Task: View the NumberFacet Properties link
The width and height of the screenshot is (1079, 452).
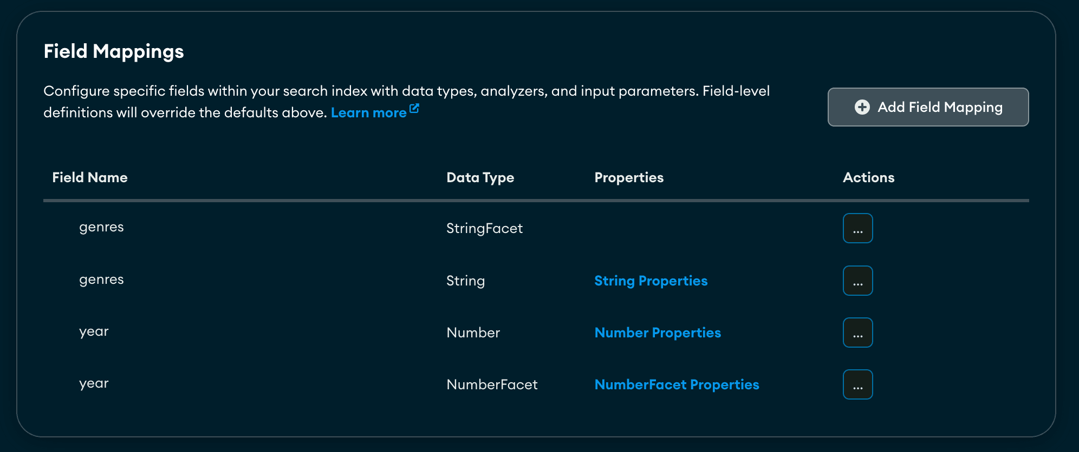Action: point(677,384)
